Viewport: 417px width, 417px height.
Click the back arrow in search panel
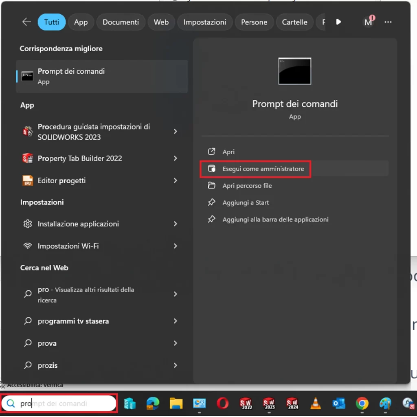pyautogui.click(x=26, y=22)
